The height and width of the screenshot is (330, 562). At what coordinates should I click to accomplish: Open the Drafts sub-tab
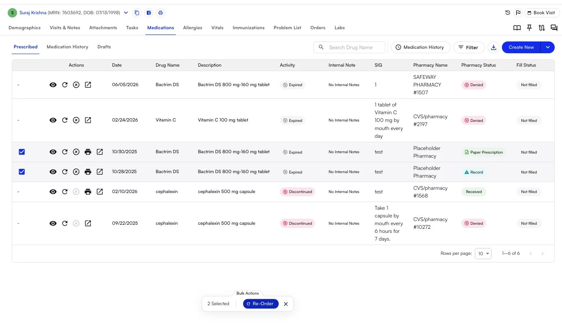coord(104,47)
